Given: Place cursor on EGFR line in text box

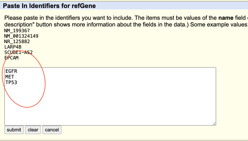Looking at the screenshot, I should pyautogui.click(x=11, y=71).
